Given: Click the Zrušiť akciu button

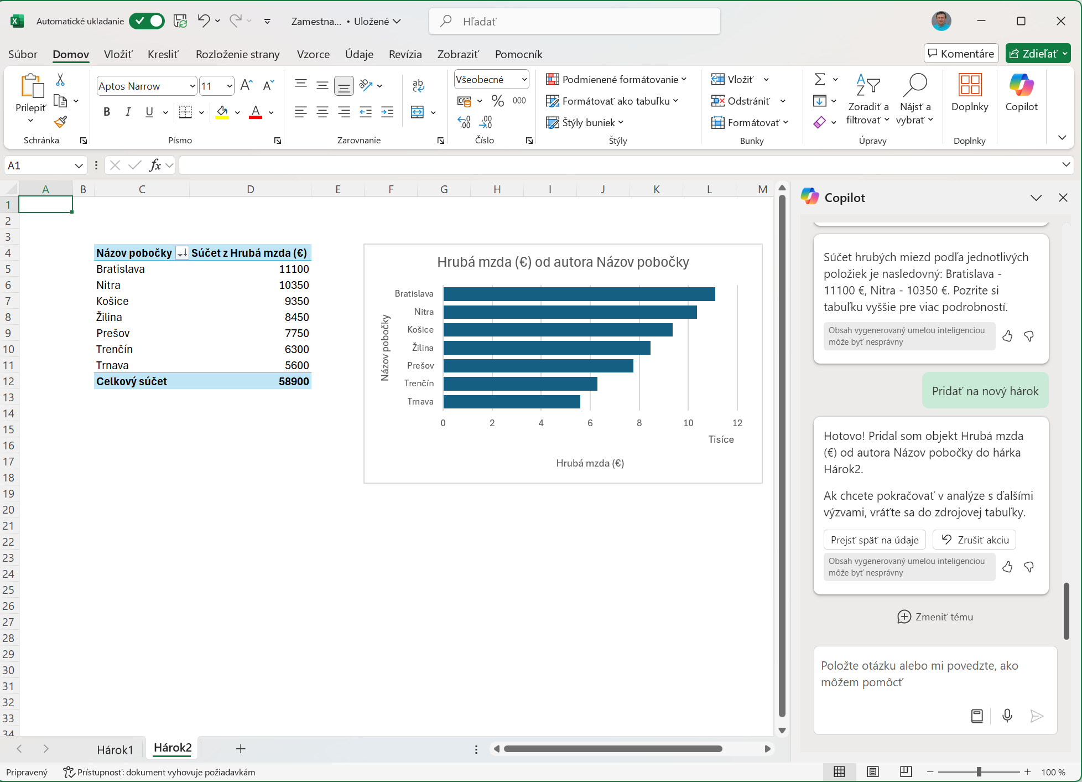Looking at the screenshot, I should tap(974, 540).
